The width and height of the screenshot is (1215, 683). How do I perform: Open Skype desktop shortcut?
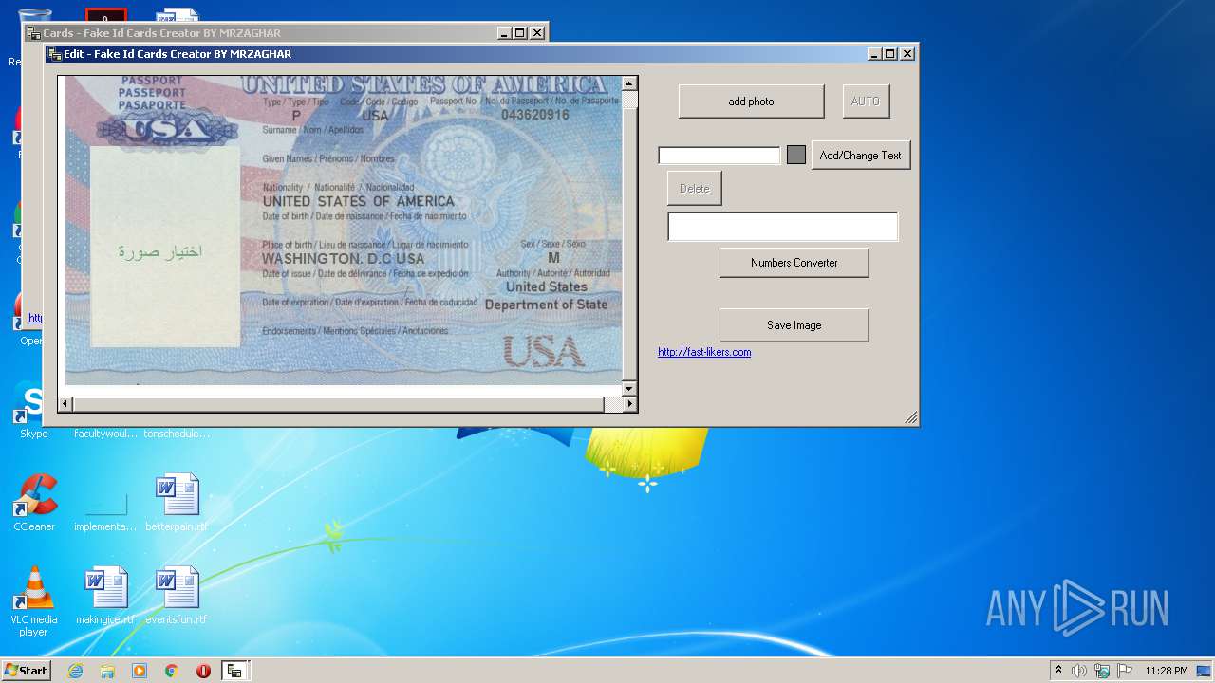(x=33, y=410)
